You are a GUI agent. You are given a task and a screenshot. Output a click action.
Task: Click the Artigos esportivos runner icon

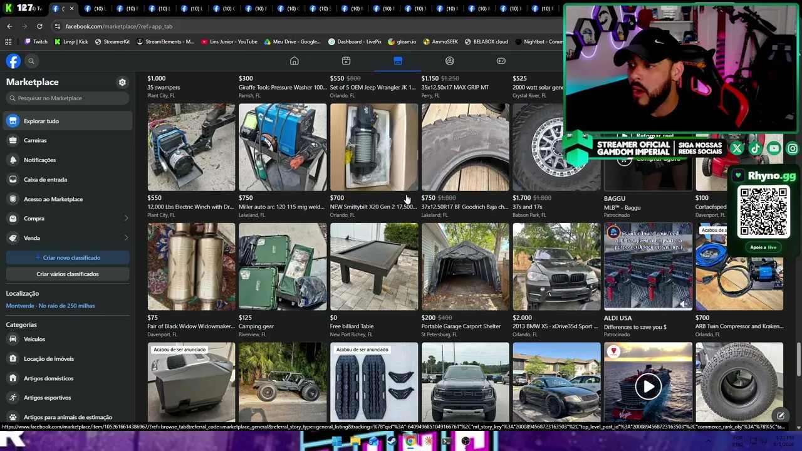point(13,398)
